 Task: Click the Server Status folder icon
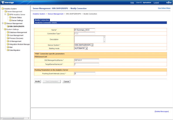coord(10,17)
